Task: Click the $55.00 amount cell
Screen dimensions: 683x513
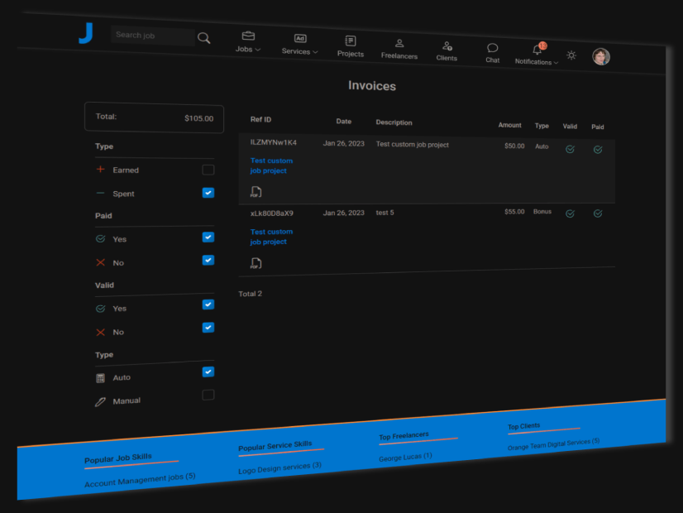Action: [514, 211]
